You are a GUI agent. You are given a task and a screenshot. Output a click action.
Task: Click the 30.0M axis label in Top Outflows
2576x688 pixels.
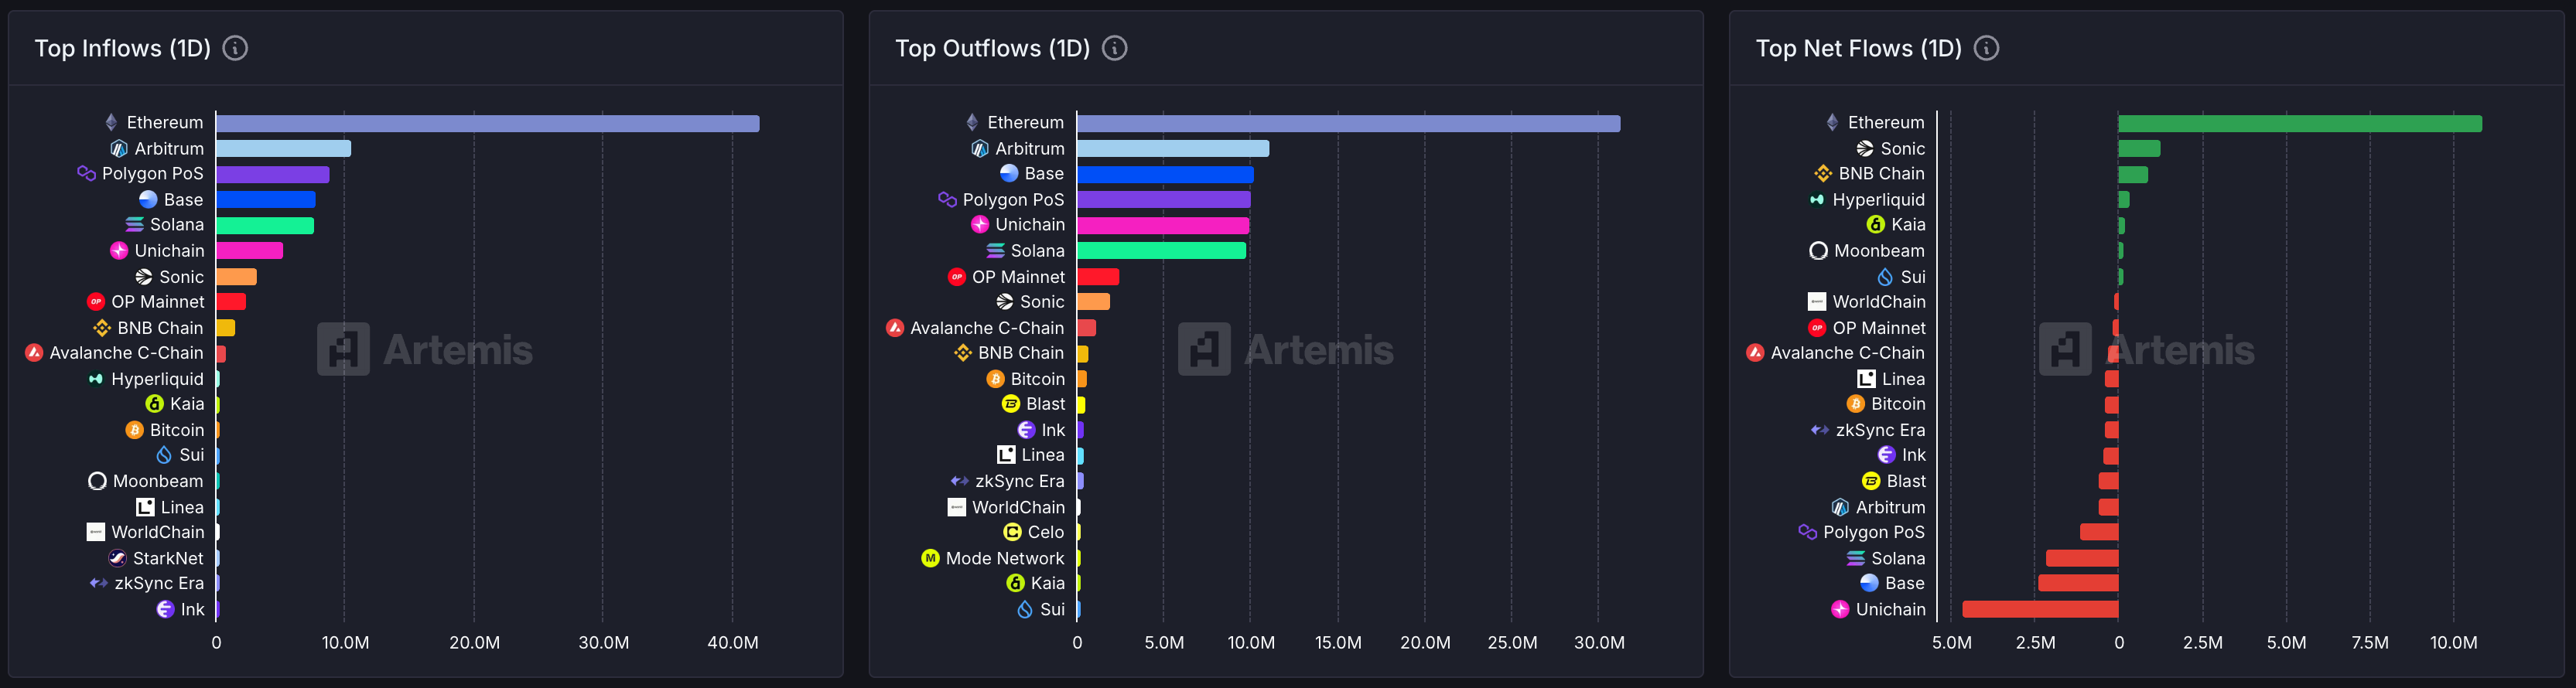(x=1599, y=642)
